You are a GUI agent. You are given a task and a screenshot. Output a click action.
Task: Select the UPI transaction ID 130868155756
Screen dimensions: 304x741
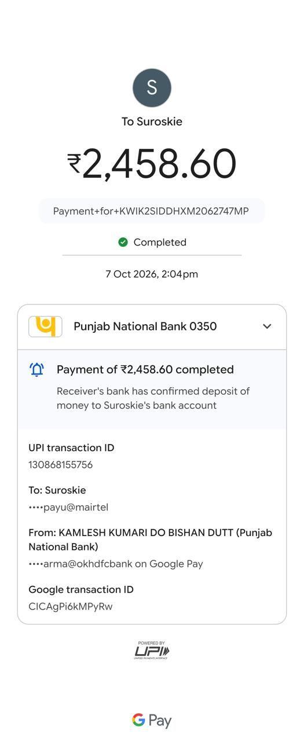pyautogui.click(x=61, y=464)
